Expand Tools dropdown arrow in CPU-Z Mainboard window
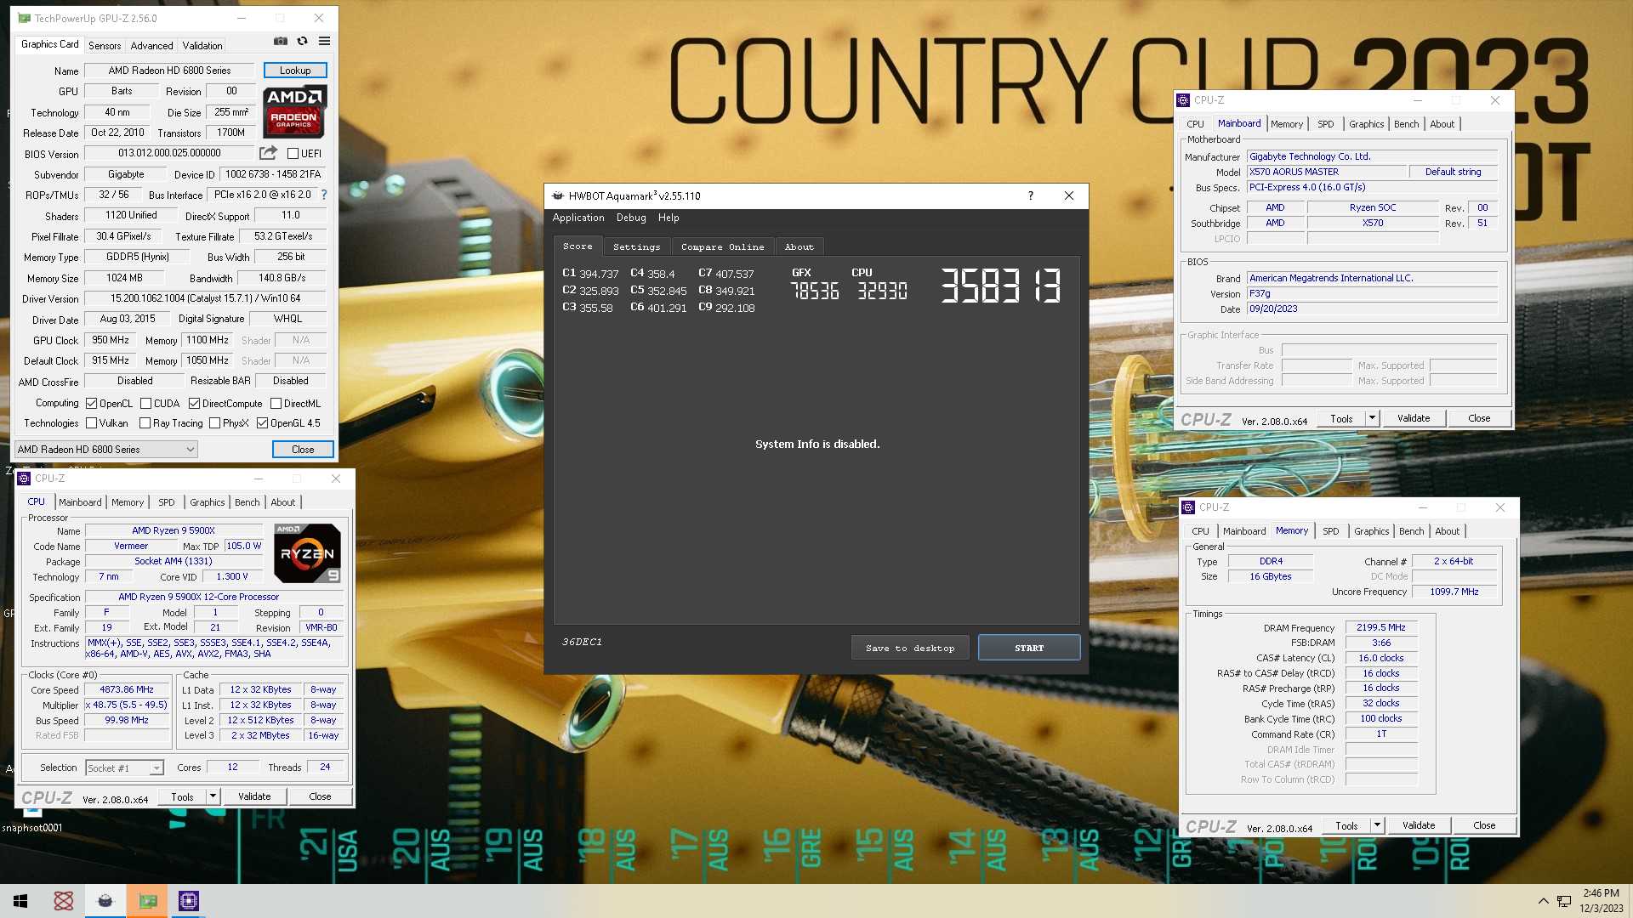Screen dimensions: 1633x918 1371,418
